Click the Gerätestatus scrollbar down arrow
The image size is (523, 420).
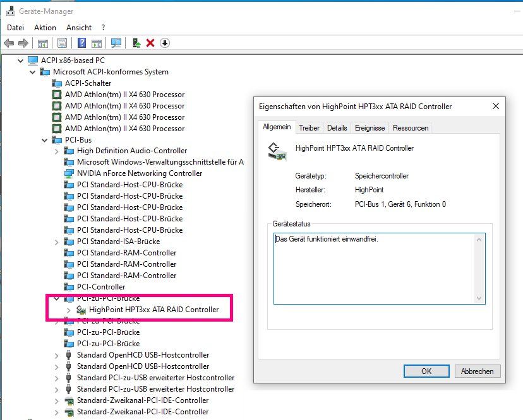pyautogui.click(x=479, y=298)
